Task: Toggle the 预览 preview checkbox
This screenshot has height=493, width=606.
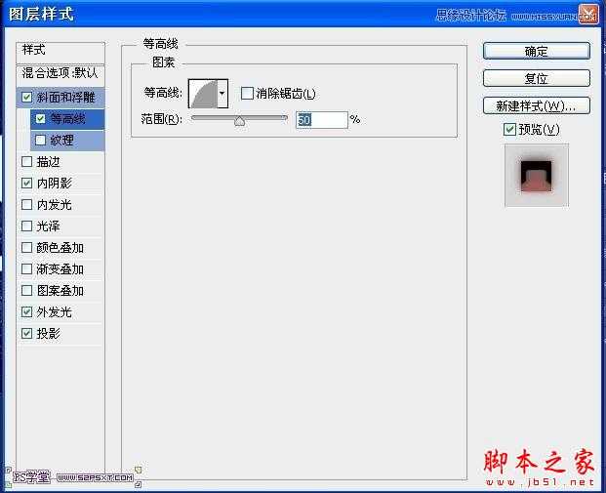Action: click(509, 129)
